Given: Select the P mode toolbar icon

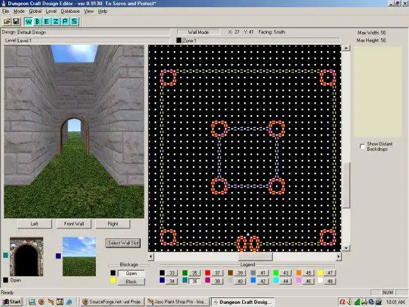Looking at the screenshot, I should coord(65,21).
